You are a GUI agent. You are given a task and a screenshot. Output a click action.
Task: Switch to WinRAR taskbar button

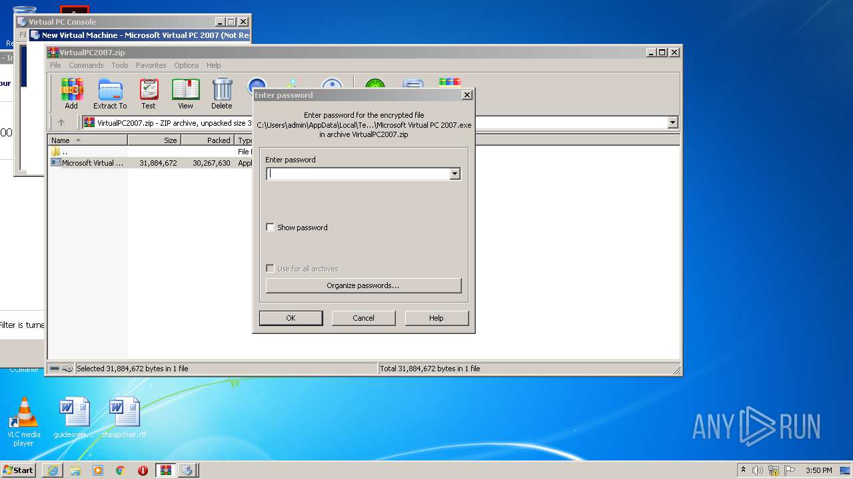(x=166, y=470)
